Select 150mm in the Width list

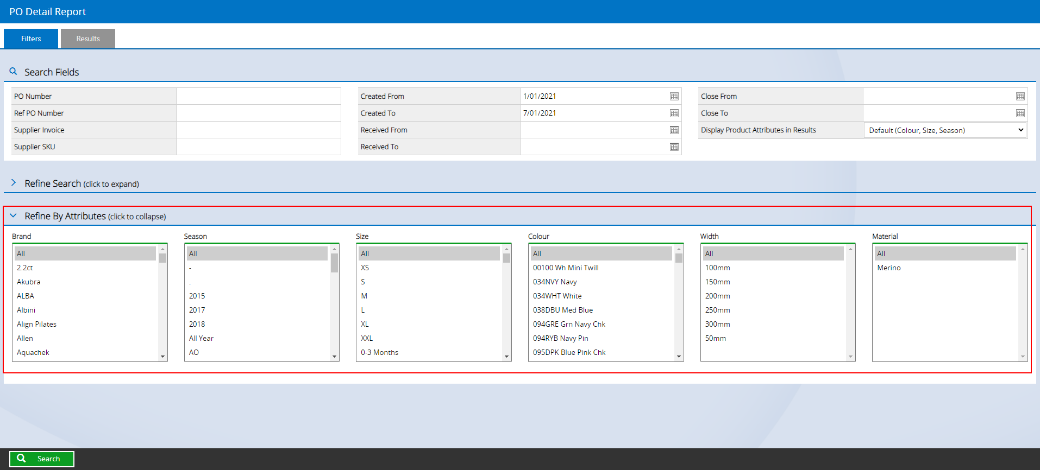773,282
